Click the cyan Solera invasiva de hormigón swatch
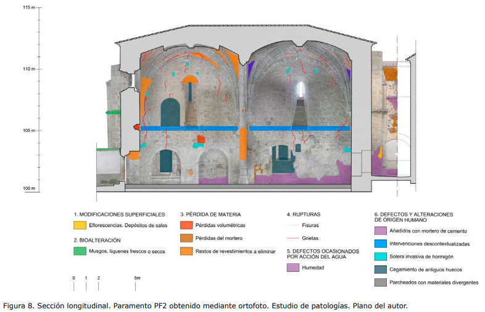Image resolution: width=485 pixels, height=312 pixels. pos(381,257)
